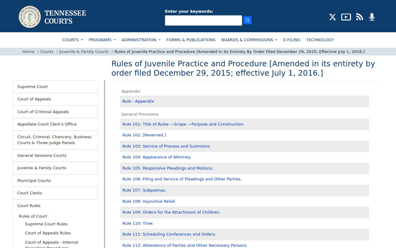The height and width of the screenshot is (248, 396).
Task: Open Appellate Court Clerk's Office sidebar item
Action: pyautogui.click(x=55, y=124)
